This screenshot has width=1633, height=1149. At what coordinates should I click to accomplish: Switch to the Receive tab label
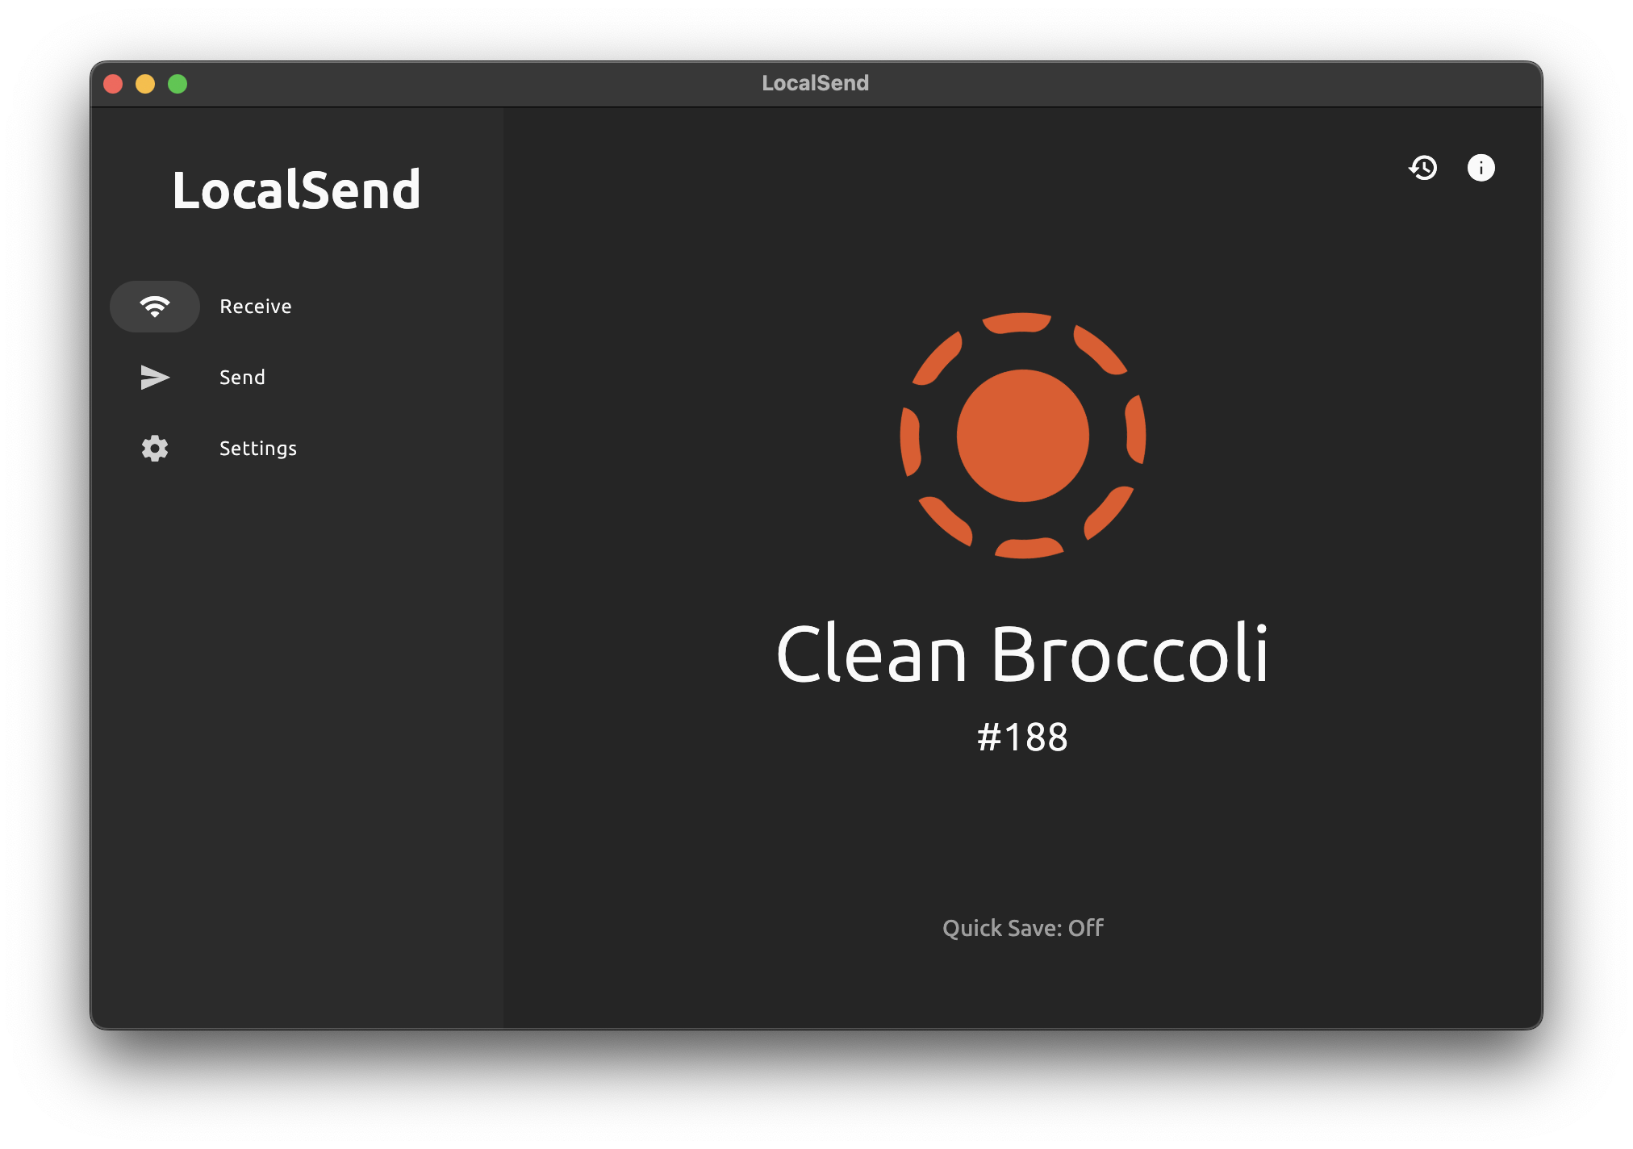click(x=256, y=307)
